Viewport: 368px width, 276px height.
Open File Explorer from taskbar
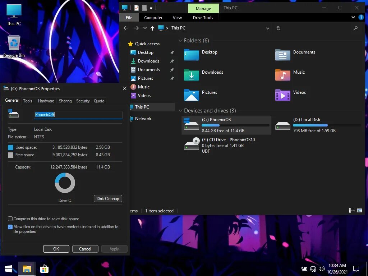tap(27, 269)
